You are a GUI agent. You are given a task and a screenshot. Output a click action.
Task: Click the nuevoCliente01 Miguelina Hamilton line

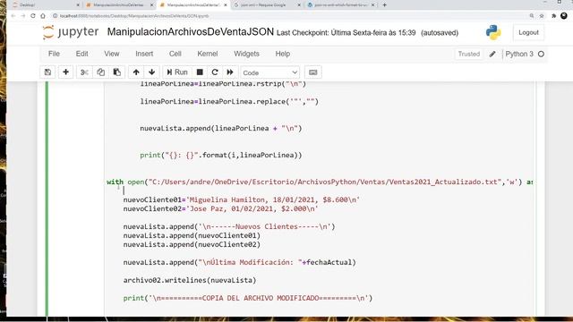[x=241, y=199]
